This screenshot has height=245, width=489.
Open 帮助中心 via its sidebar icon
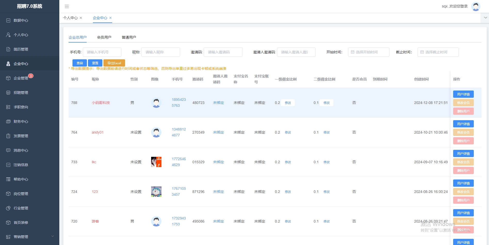pyautogui.click(x=8, y=179)
